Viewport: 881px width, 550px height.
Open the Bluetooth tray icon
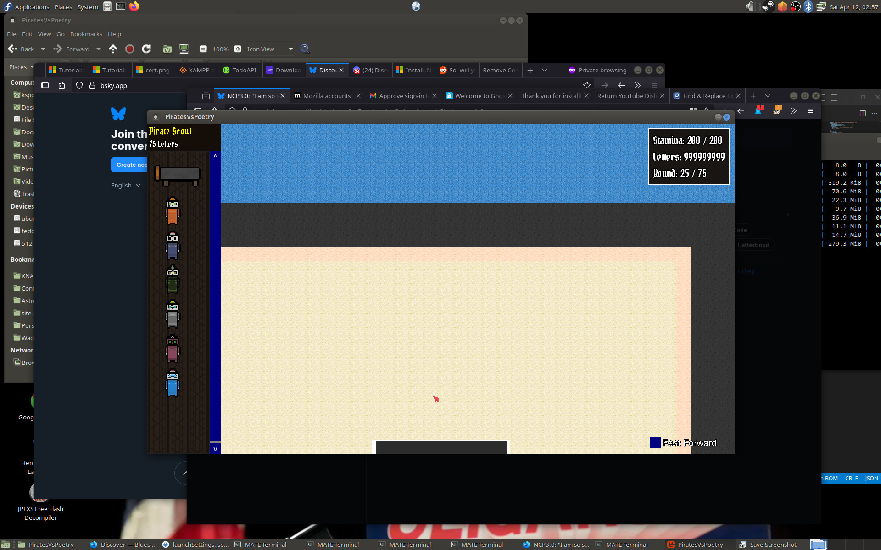point(808,6)
